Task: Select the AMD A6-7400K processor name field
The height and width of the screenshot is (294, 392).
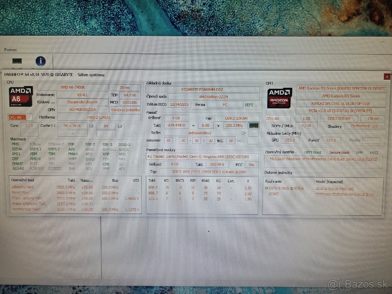Action: point(73,87)
